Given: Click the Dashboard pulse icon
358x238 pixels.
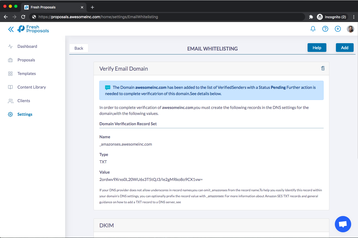Looking at the screenshot, I should coord(10,46).
